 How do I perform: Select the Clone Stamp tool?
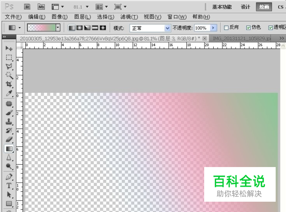[9, 122]
